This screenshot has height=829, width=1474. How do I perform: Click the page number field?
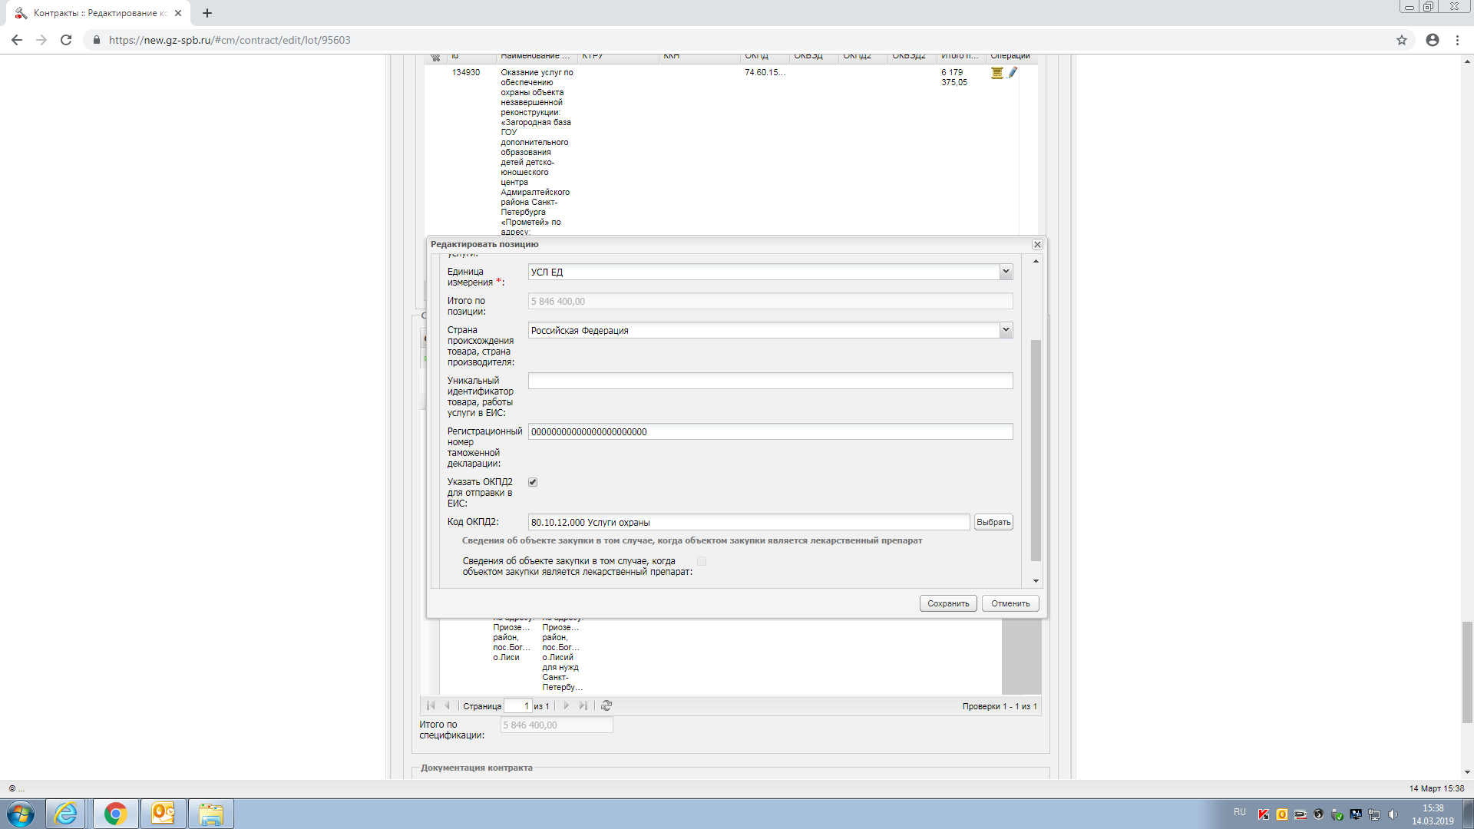point(517,706)
